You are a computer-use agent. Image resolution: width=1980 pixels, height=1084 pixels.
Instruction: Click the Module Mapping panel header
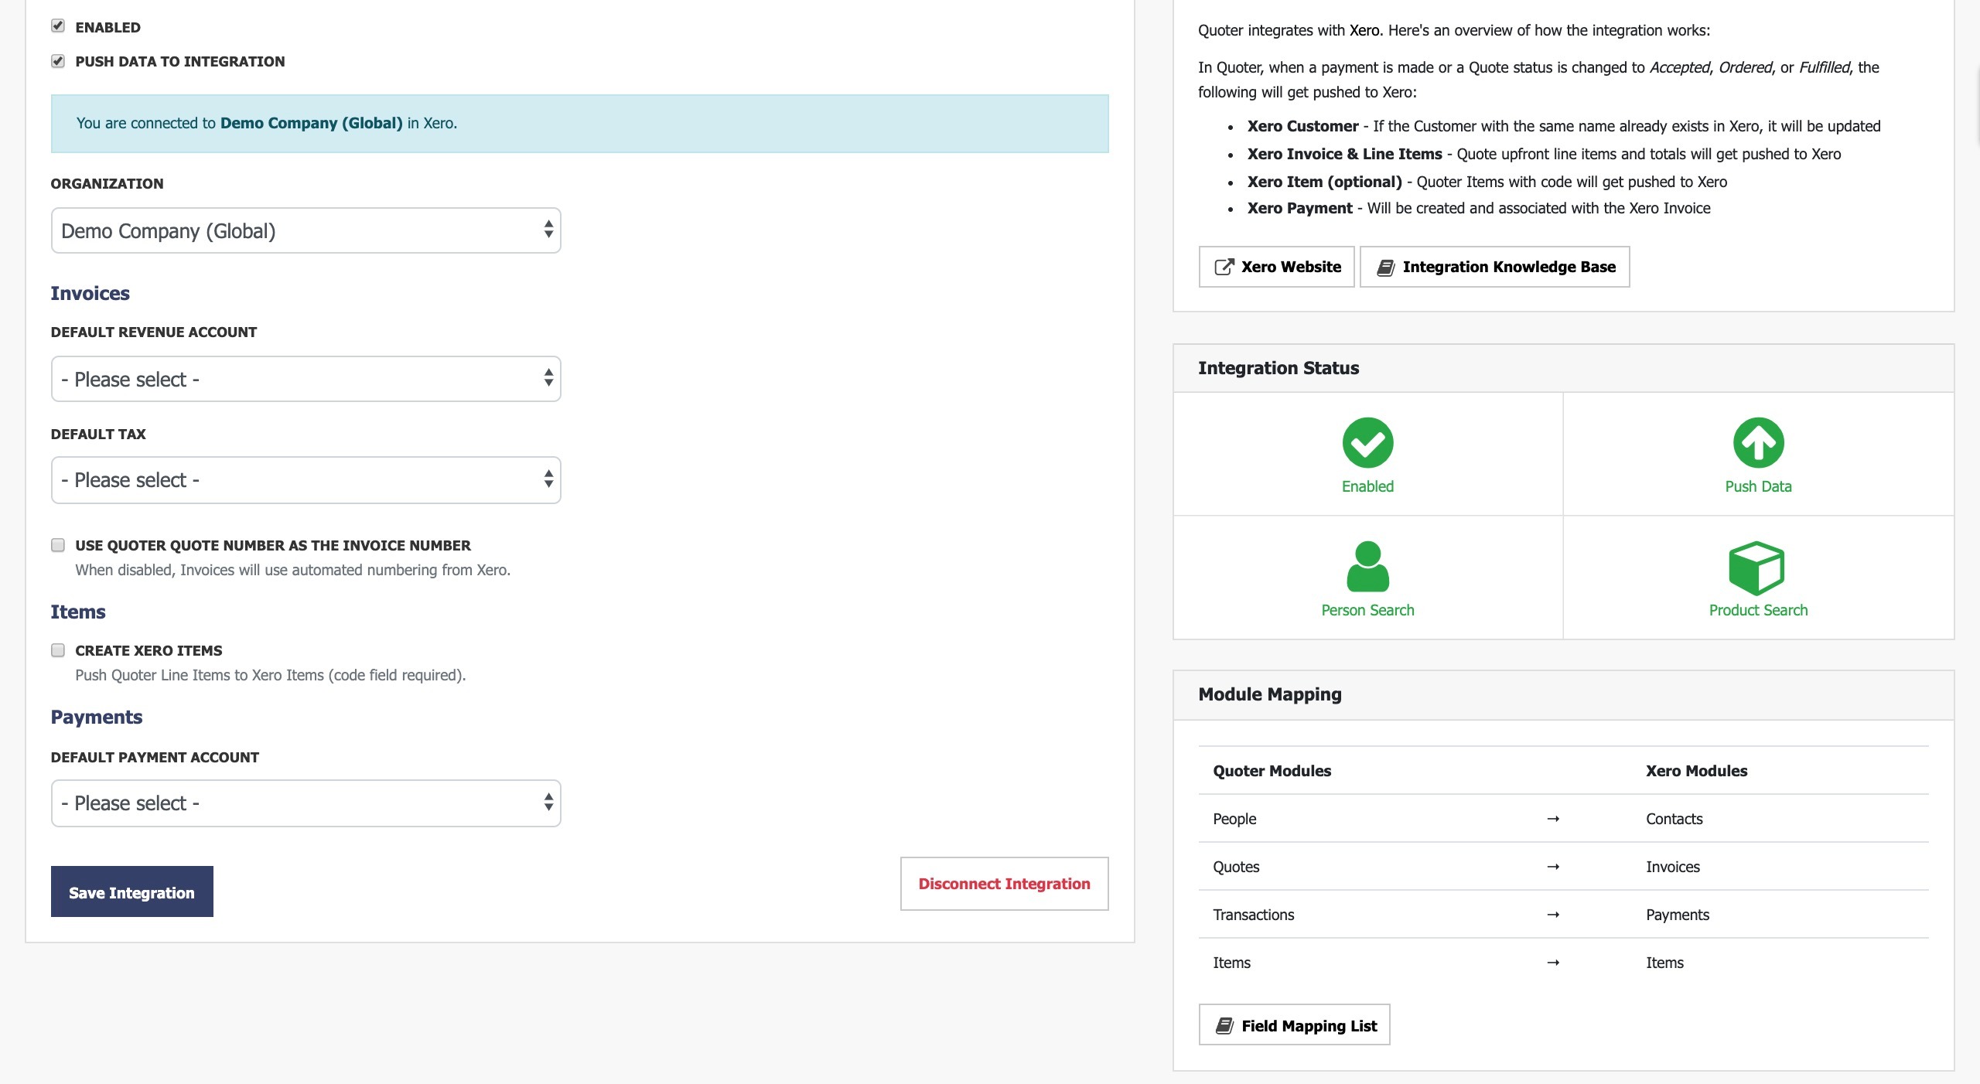tap(1563, 694)
